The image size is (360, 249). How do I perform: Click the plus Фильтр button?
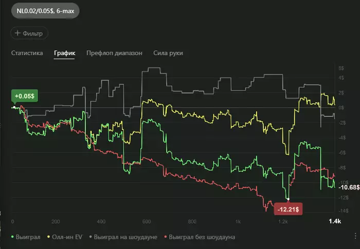[29, 33]
